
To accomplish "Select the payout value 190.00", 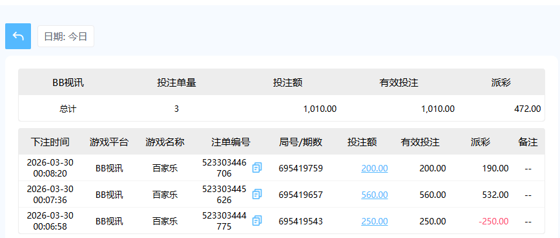I will [495, 168].
